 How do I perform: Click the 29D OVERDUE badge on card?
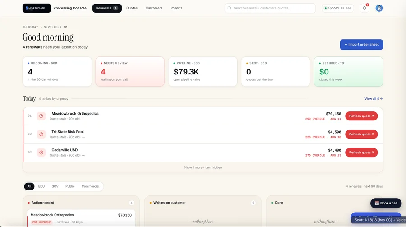[42, 222]
